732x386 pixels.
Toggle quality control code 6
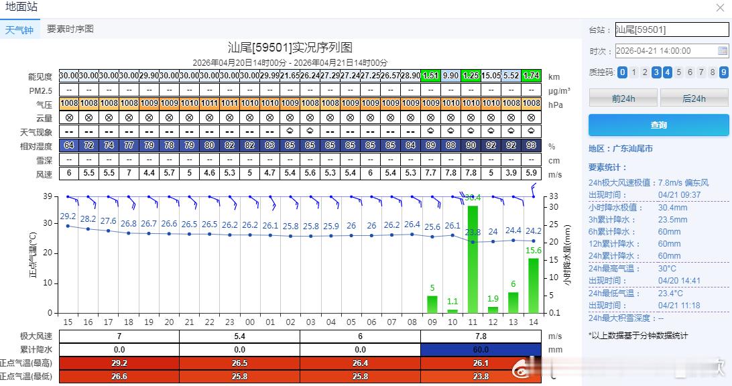click(690, 72)
